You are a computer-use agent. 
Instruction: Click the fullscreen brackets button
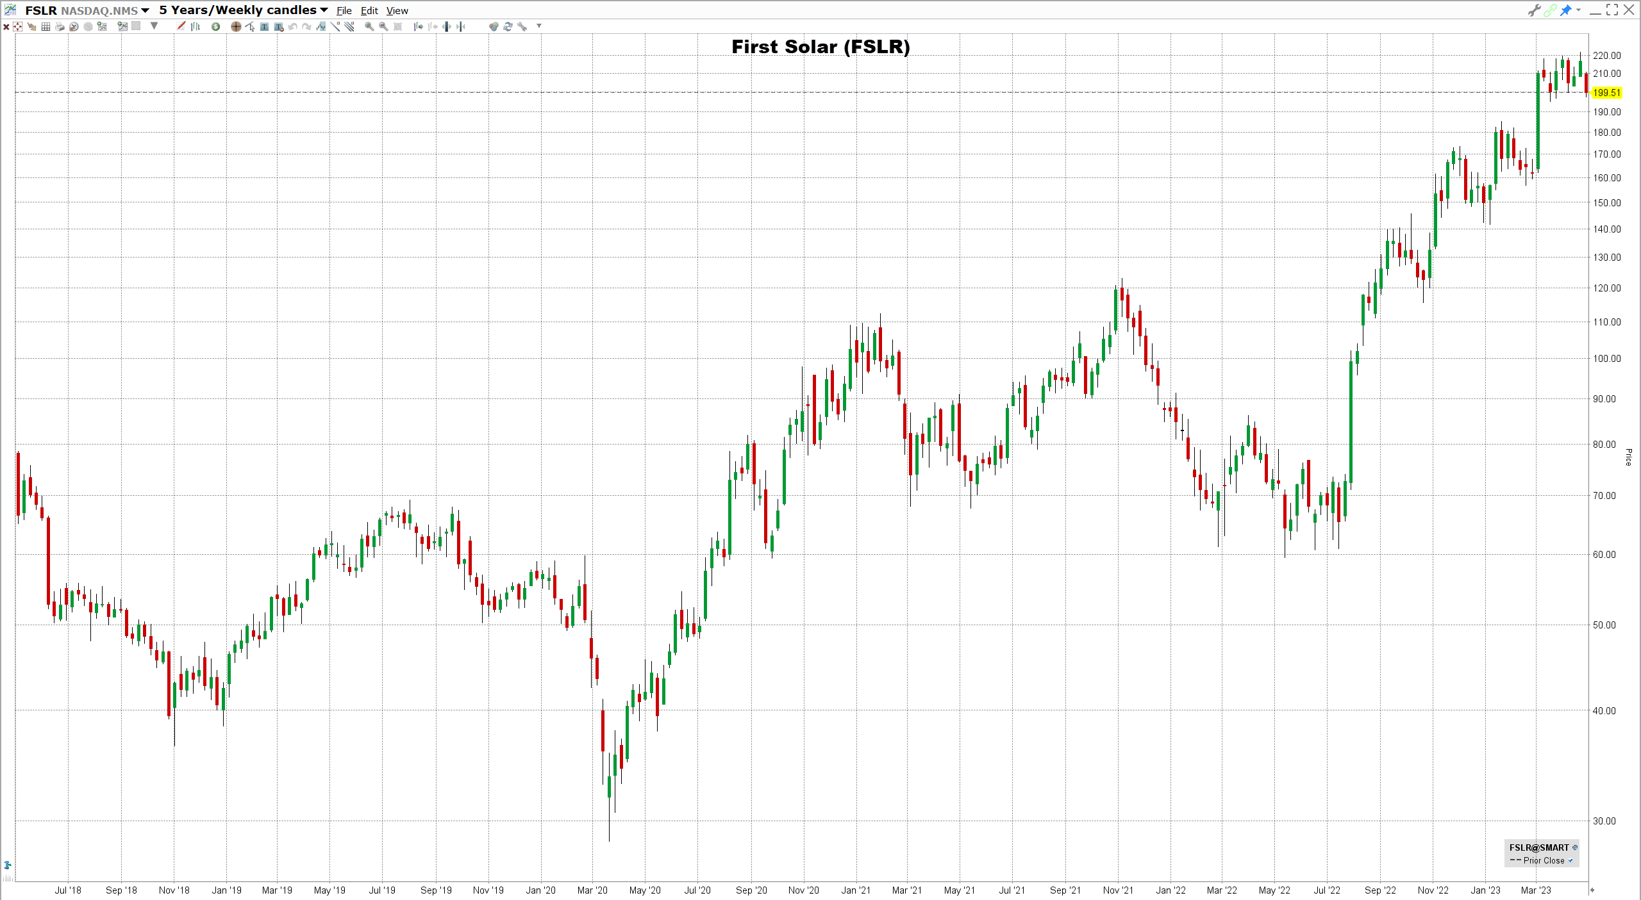tap(1612, 10)
